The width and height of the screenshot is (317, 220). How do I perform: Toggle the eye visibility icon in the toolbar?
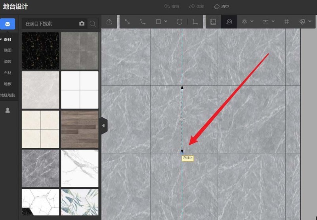coord(244,21)
